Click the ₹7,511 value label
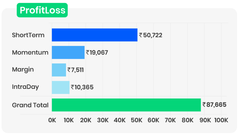This screenshot has height=136, width=240. point(75,70)
